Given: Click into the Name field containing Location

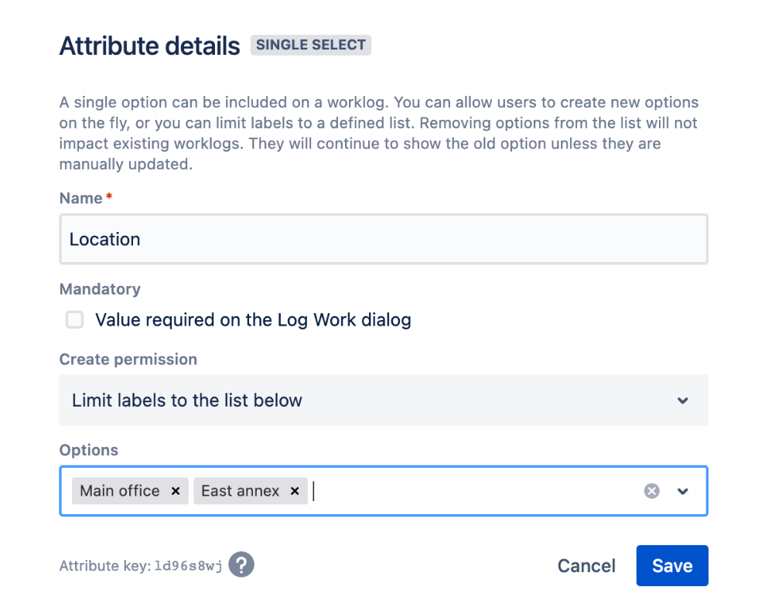Looking at the screenshot, I should tap(383, 240).
